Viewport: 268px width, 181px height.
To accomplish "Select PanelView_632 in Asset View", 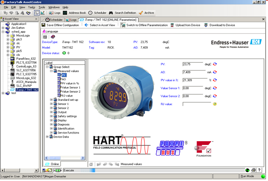I will coord(26,59).
